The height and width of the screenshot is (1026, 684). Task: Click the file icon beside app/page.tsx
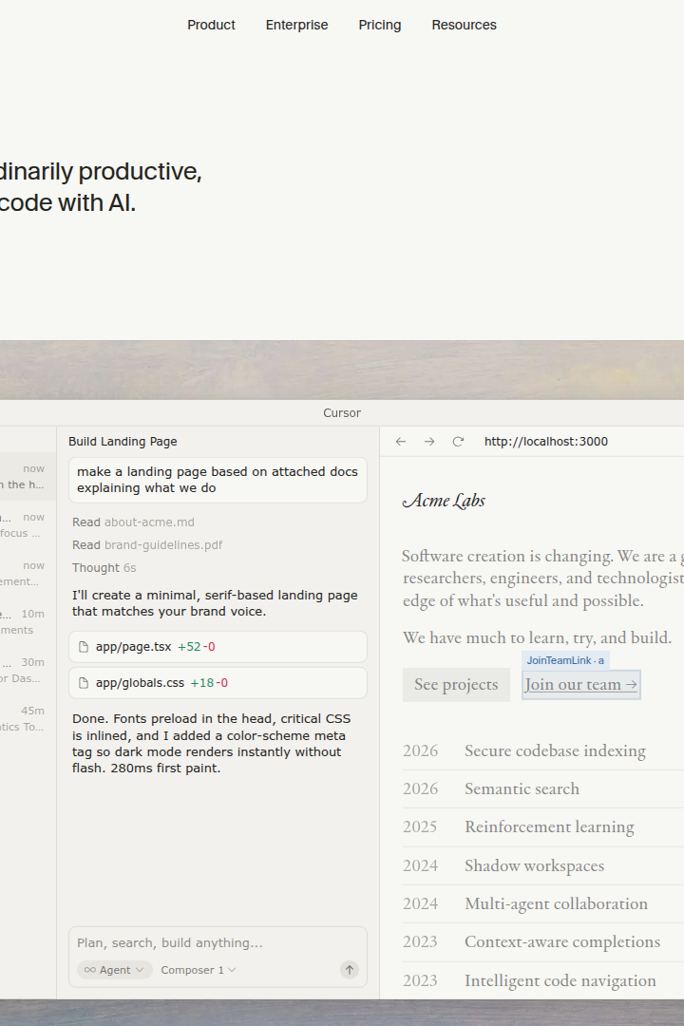tap(84, 647)
